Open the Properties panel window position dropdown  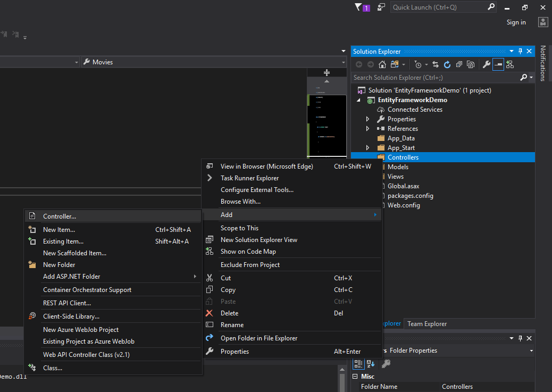[512, 338]
